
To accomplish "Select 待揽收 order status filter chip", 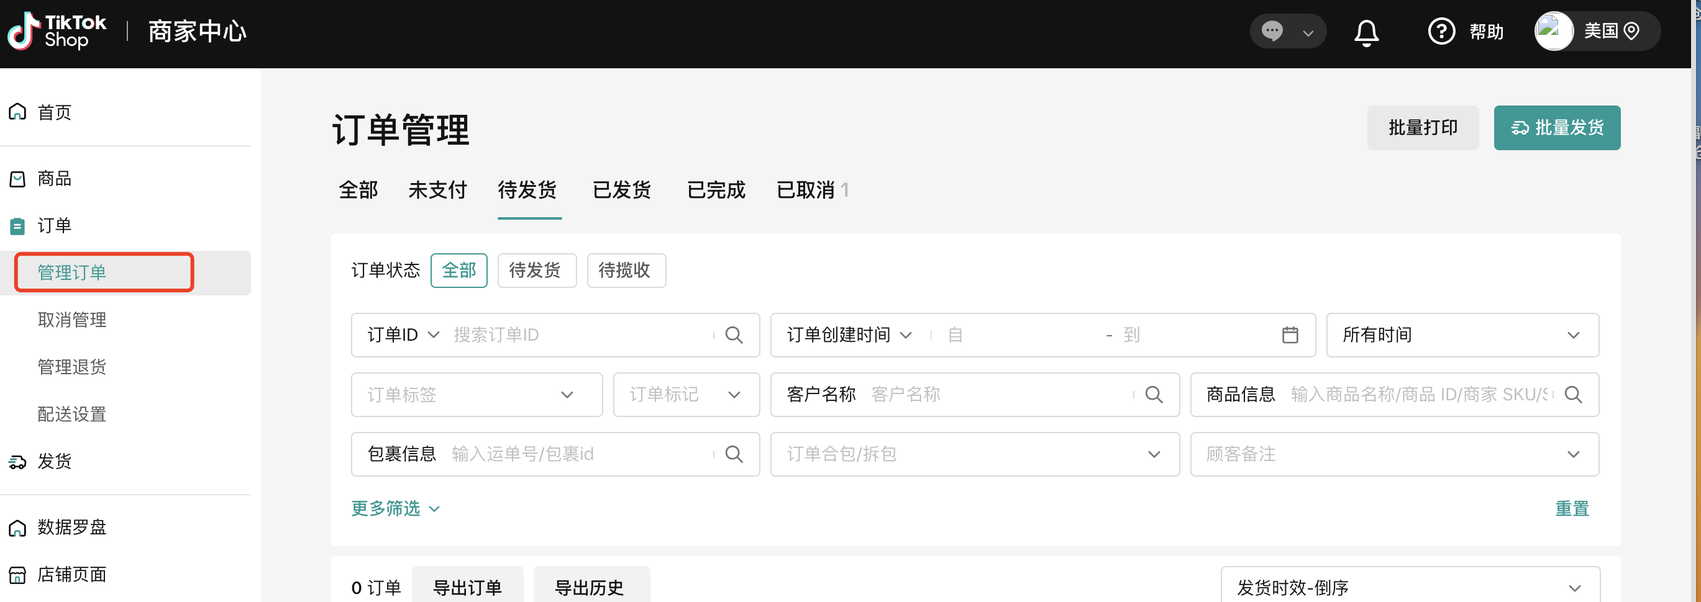I will (x=626, y=271).
